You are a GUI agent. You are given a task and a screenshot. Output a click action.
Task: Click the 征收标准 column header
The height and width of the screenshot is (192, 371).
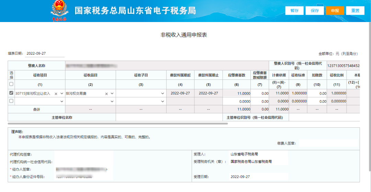pyautogui.click(x=297, y=75)
